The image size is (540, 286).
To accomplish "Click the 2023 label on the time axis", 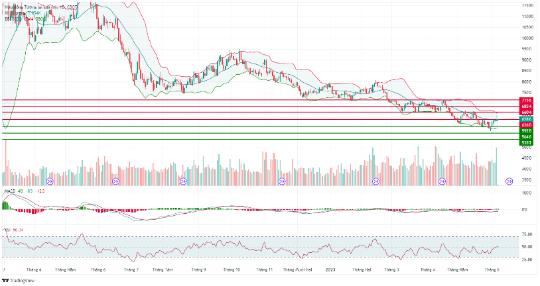I will click(332, 270).
